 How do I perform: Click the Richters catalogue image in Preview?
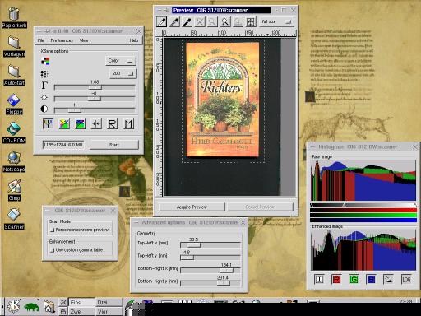click(x=223, y=100)
